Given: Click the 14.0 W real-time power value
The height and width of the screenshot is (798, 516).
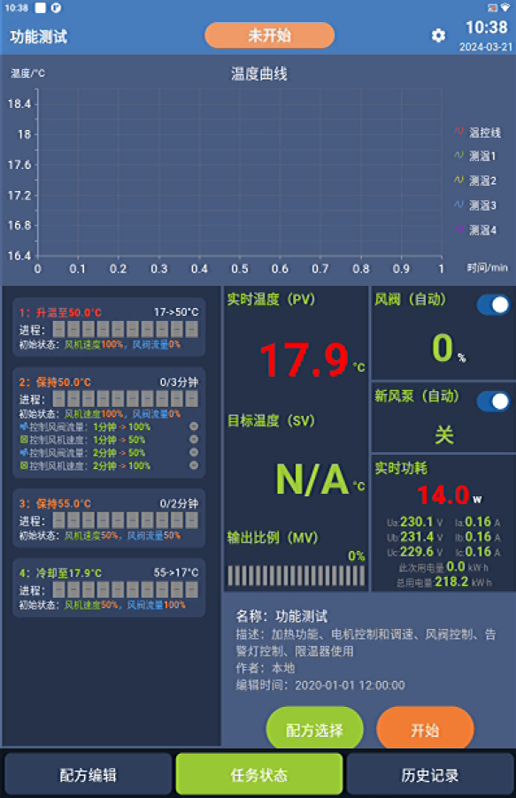Looking at the screenshot, I should pyautogui.click(x=443, y=495).
